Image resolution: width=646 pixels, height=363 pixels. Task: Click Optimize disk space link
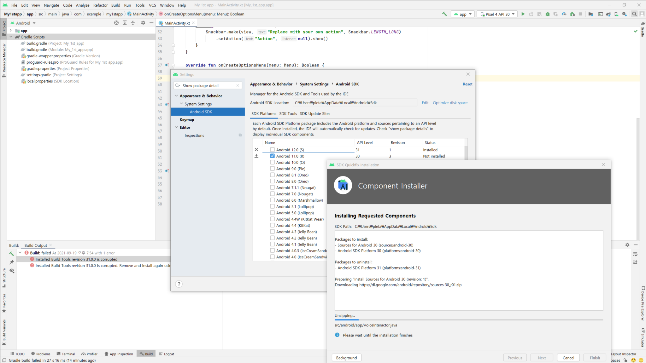coord(450,103)
